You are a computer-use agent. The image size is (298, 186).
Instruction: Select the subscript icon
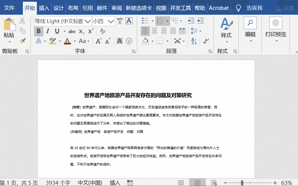click(82, 31)
